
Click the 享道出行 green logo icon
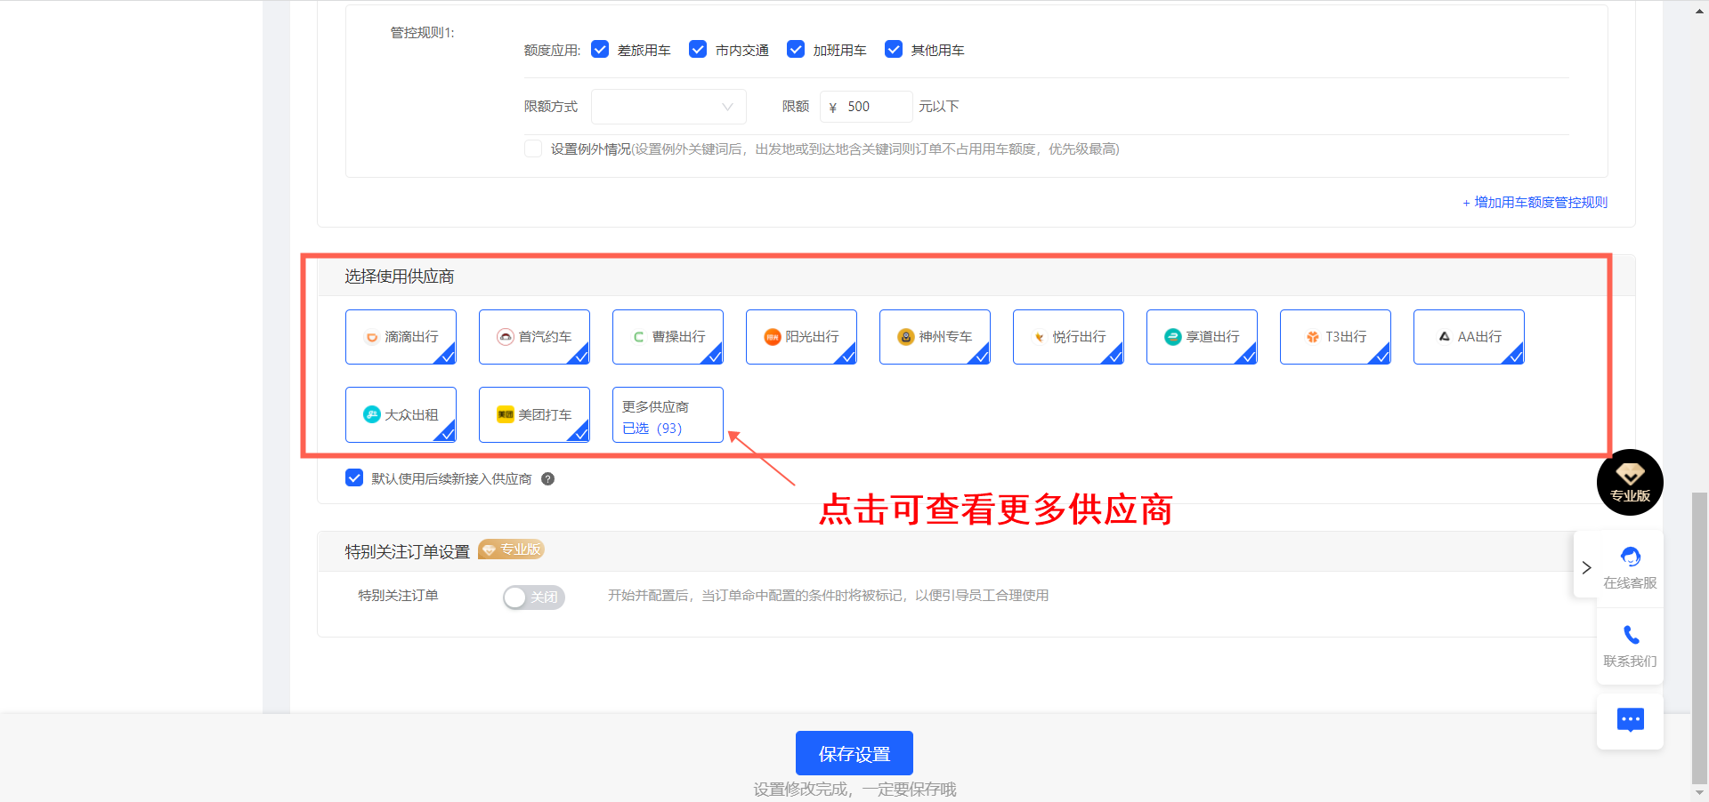(x=1173, y=337)
